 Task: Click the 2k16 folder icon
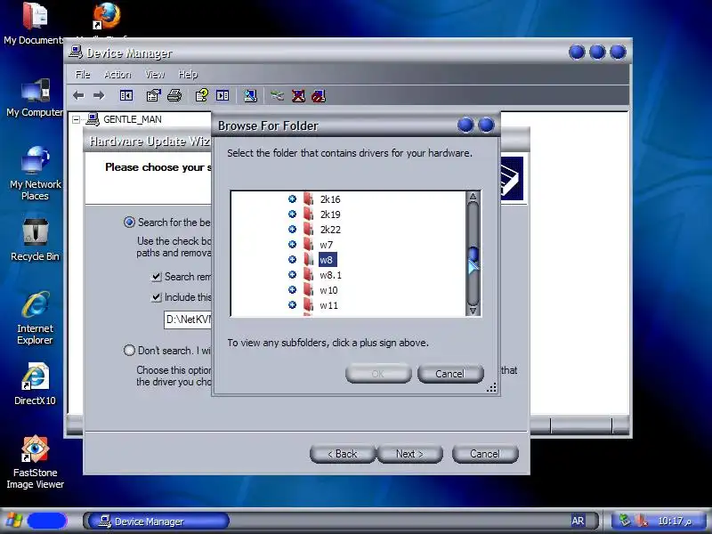(x=308, y=198)
